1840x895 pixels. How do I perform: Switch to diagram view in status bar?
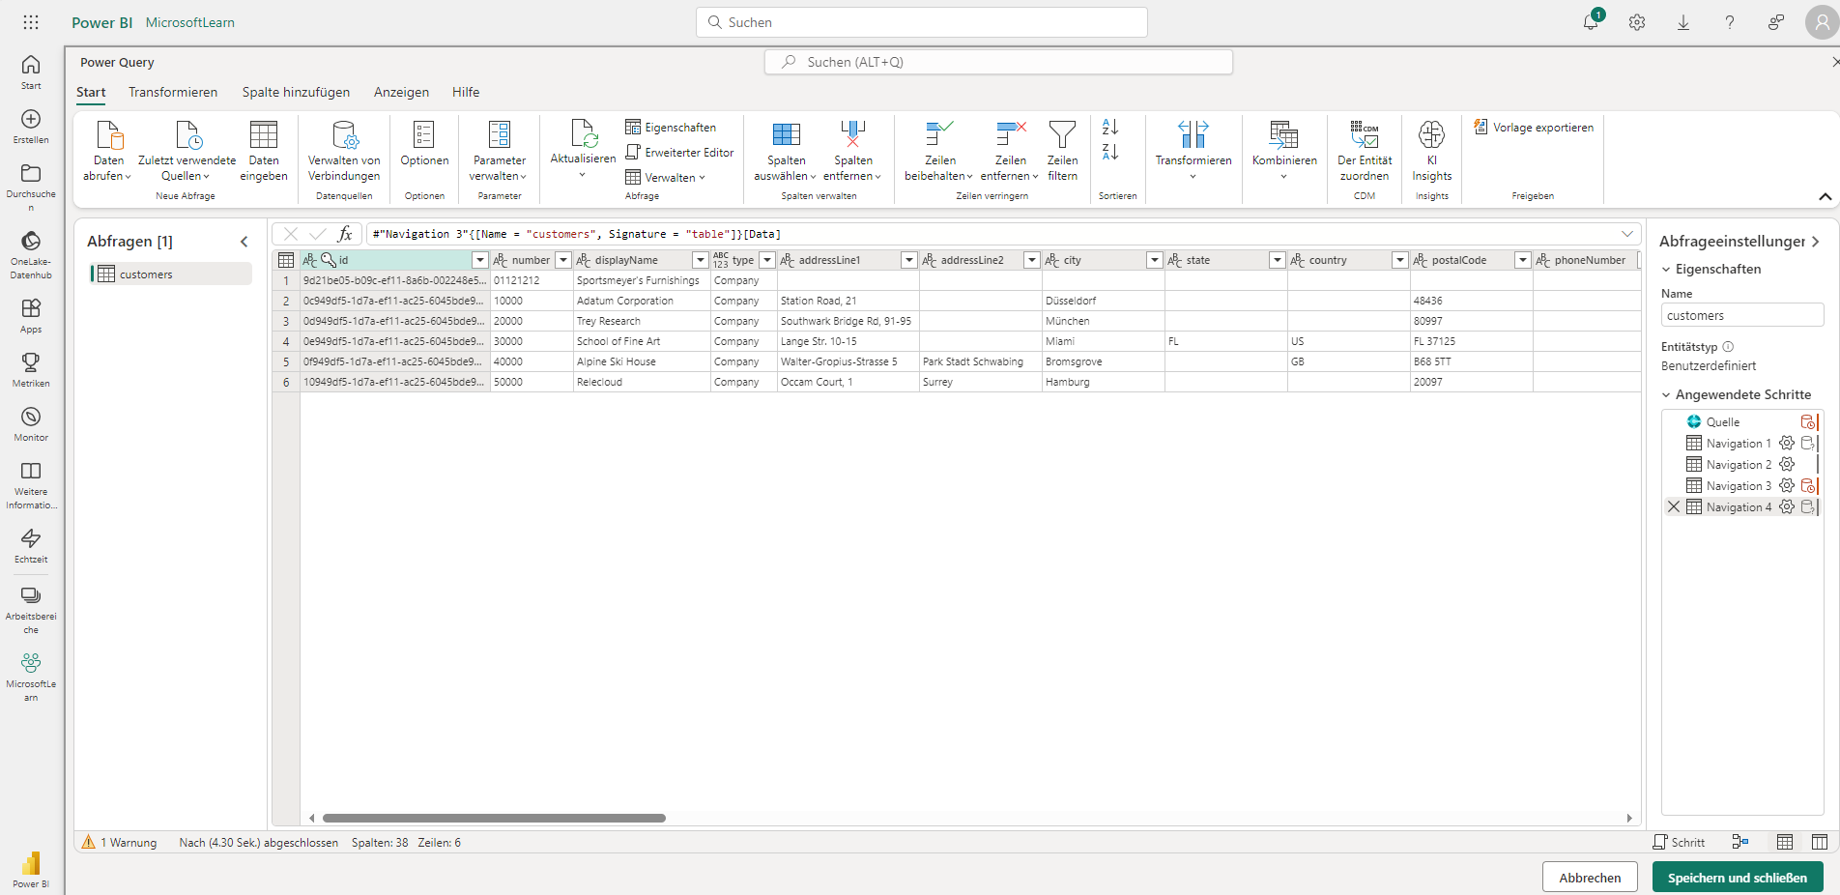pos(1740,843)
